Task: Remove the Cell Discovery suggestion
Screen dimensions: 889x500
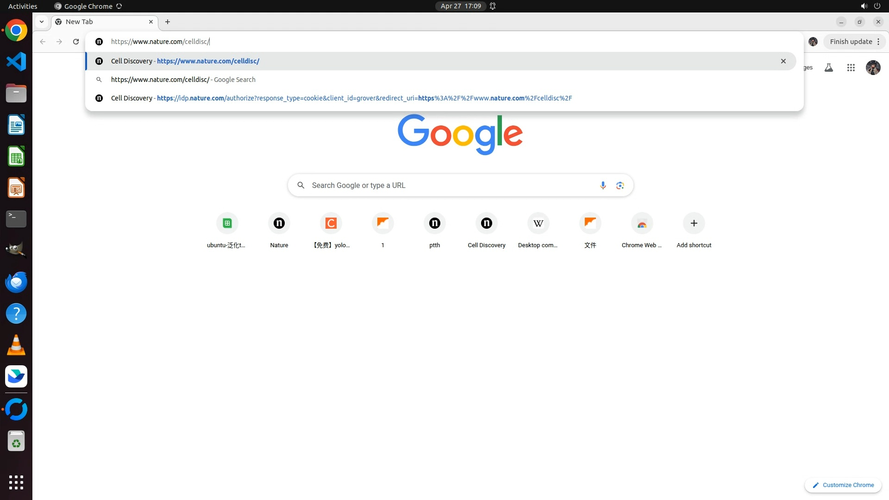Action: [783, 61]
